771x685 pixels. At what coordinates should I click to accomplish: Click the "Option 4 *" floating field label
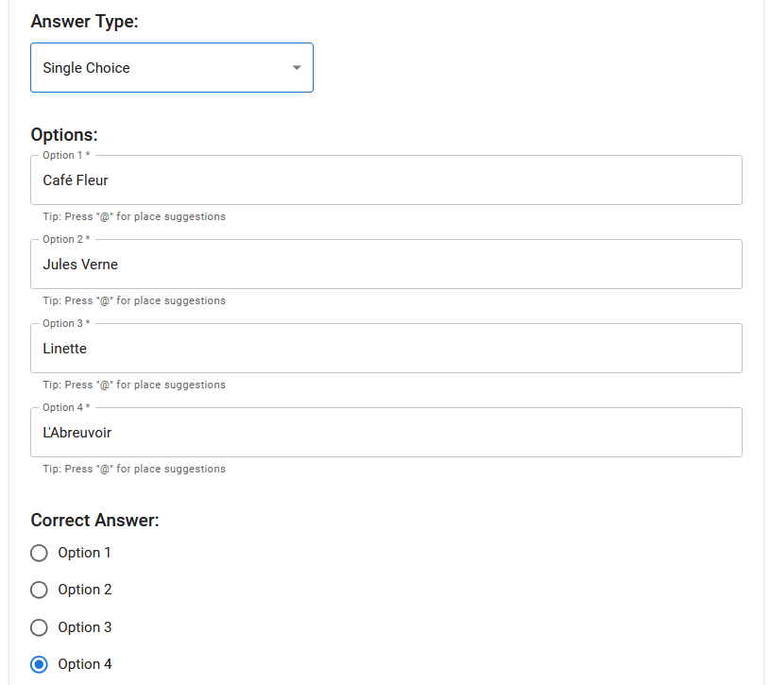[x=66, y=407]
